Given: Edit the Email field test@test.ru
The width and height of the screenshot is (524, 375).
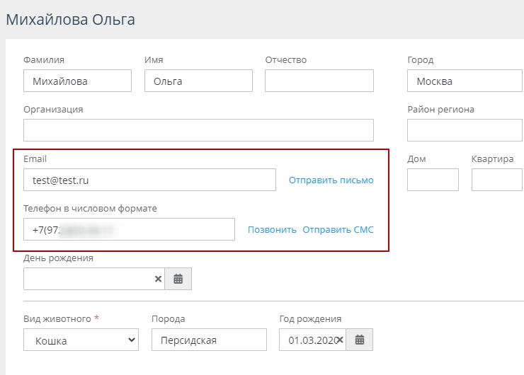Looking at the screenshot, I should (x=149, y=180).
